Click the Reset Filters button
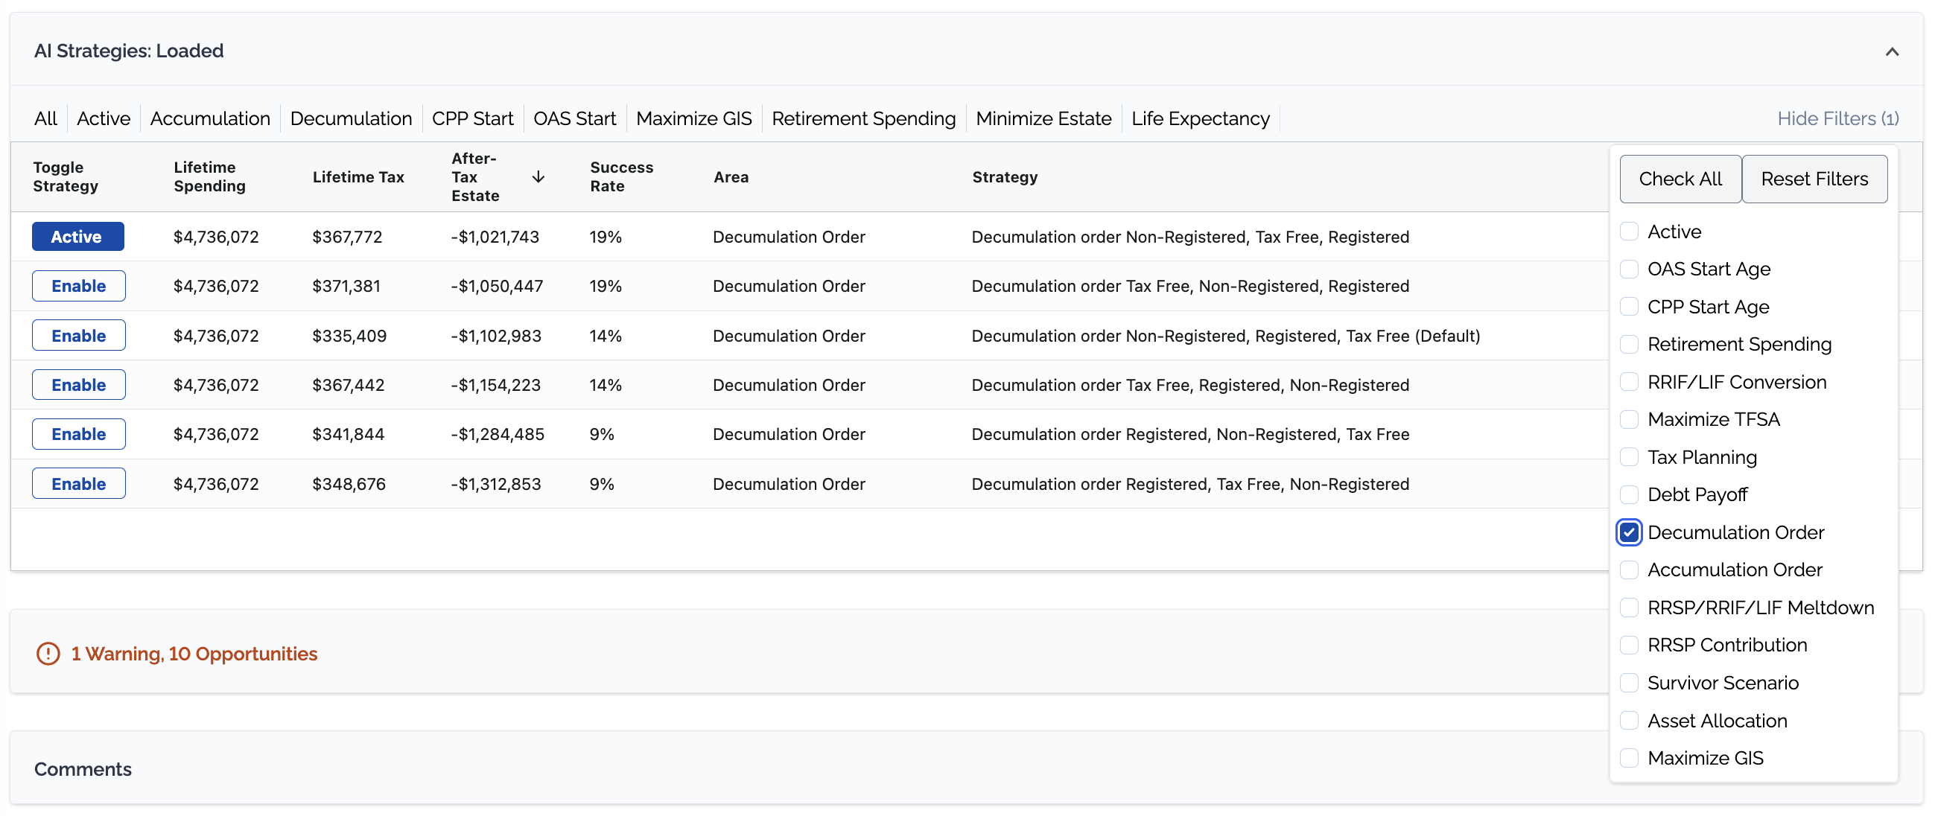1935x816 pixels. coord(1814,179)
